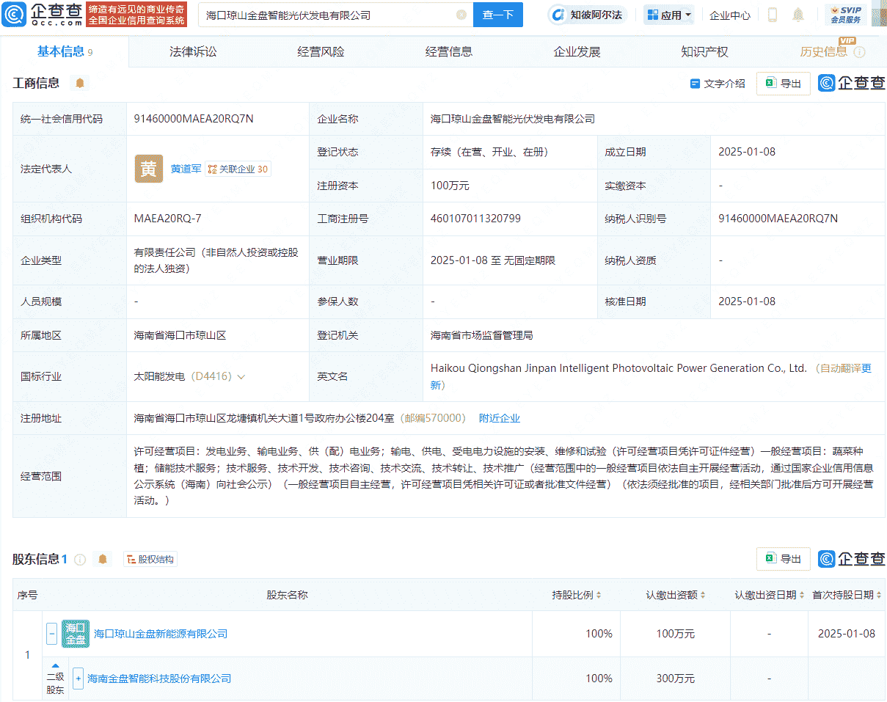Click legal representative 黄道军 link
Image resolution: width=887 pixels, height=702 pixels.
186,168
